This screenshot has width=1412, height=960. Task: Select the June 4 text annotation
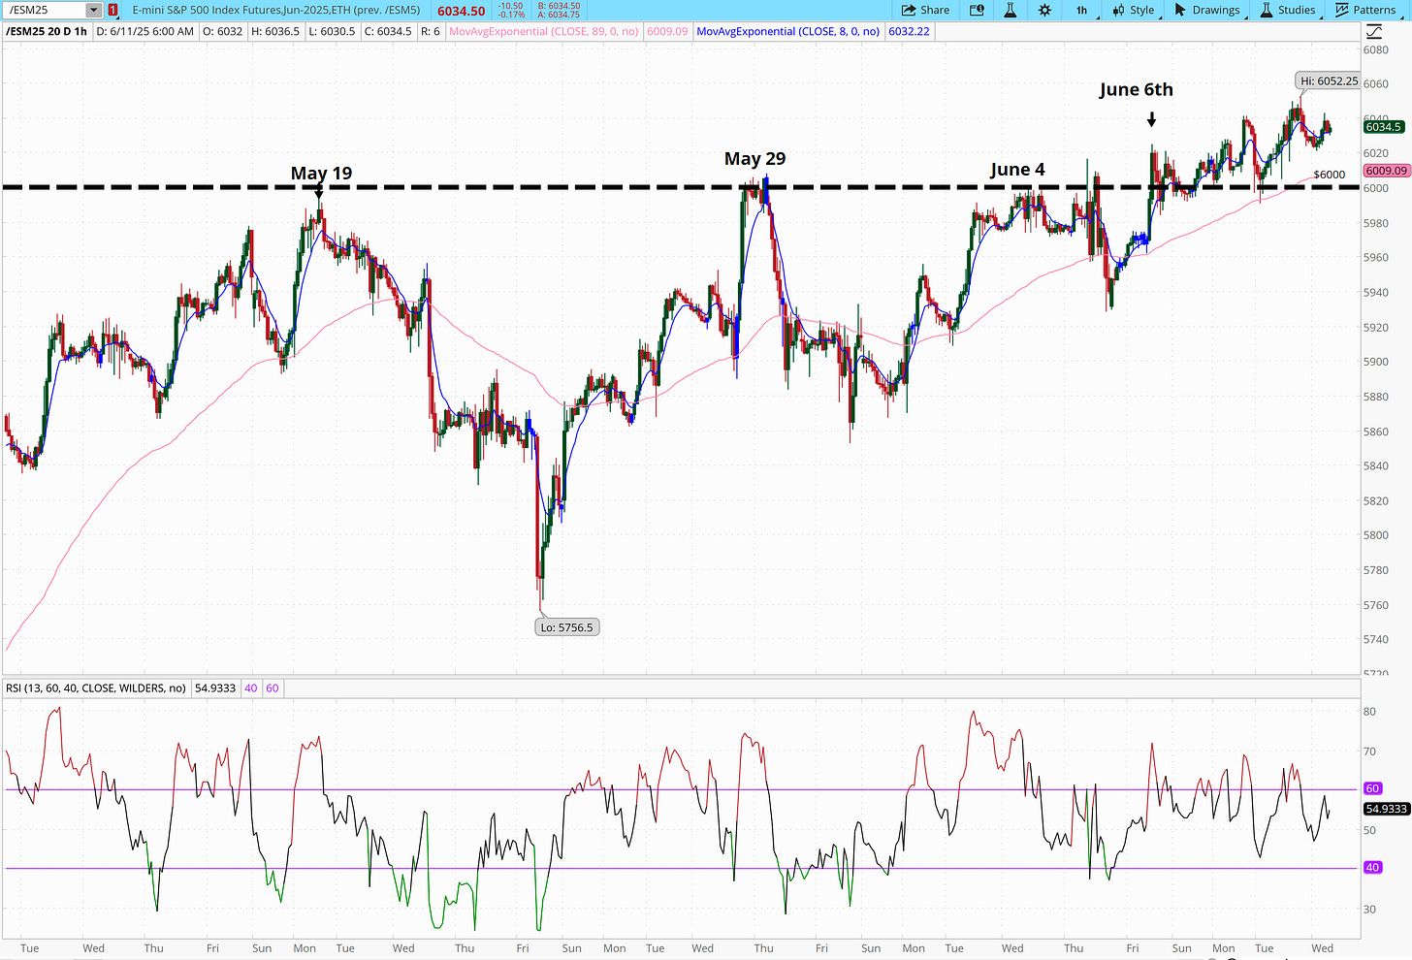(1017, 169)
